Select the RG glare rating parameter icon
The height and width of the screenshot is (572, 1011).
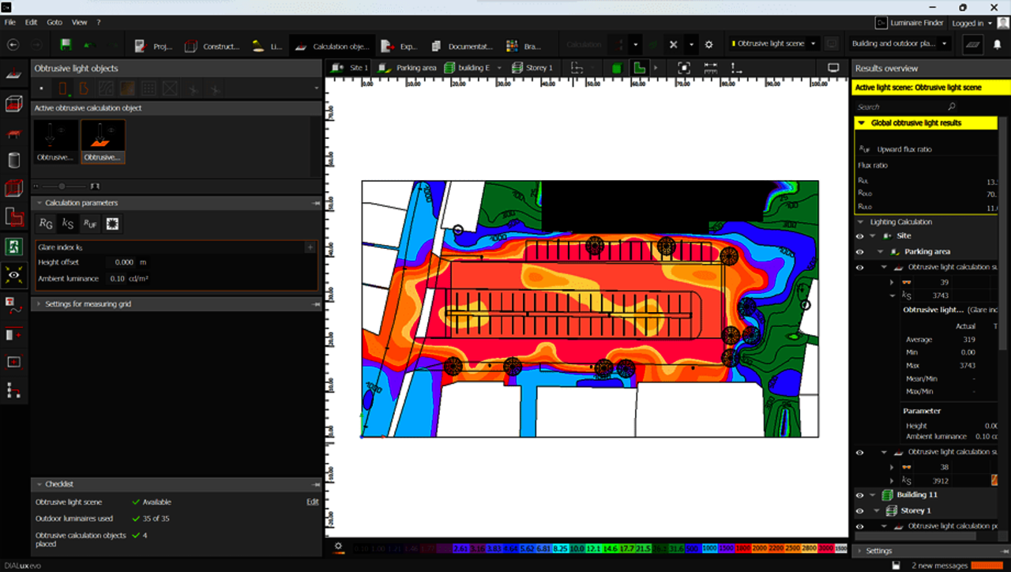coord(47,224)
